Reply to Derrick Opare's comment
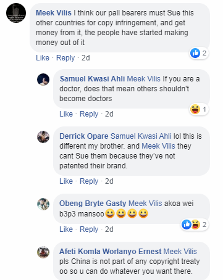223x280 pixels. [89, 181]
